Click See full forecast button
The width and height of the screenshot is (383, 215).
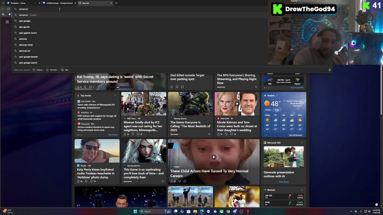tap(295, 135)
